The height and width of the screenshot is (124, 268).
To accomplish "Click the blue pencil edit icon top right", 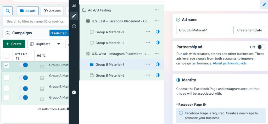I will (x=264, y=4).
